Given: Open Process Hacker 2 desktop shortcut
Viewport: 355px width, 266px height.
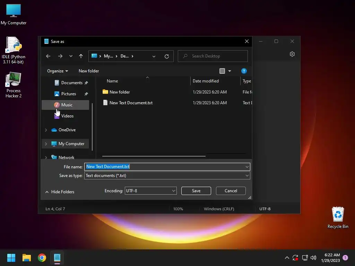Looking at the screenshot, I should click(14, 85).
